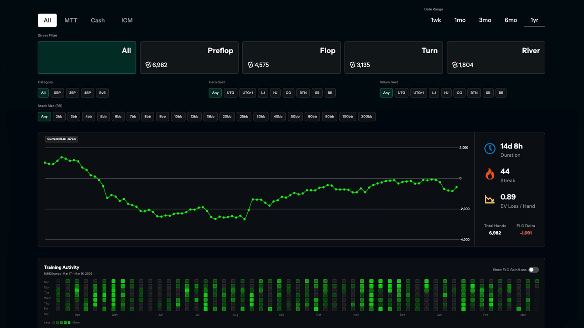Click the card icon on the Preflop card
The height and width of the screenshot is (328, 584).
[x=148, y=65]
